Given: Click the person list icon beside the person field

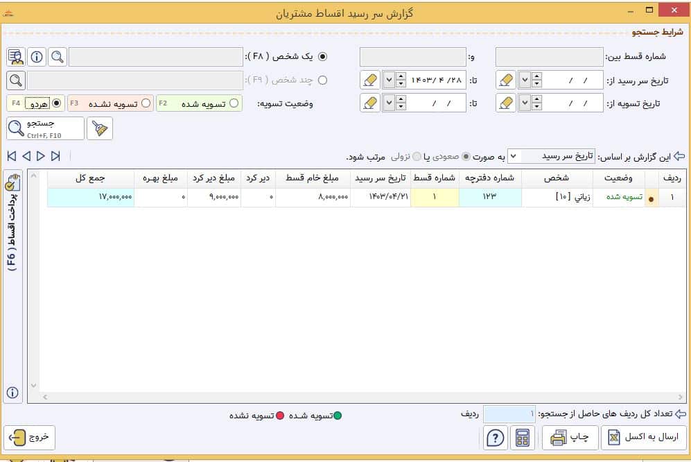Looking at the screenshot, I should pyautogui.click(x=16, y=57).
